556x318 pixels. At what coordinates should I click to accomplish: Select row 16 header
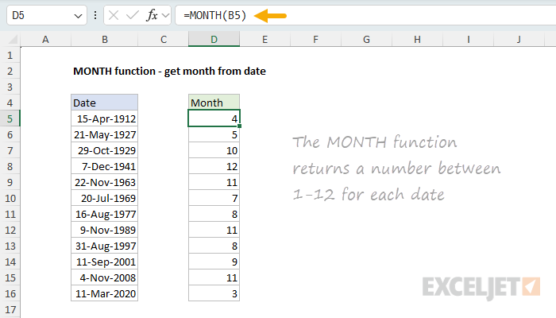pyautogui.click(x=10, y=293)
